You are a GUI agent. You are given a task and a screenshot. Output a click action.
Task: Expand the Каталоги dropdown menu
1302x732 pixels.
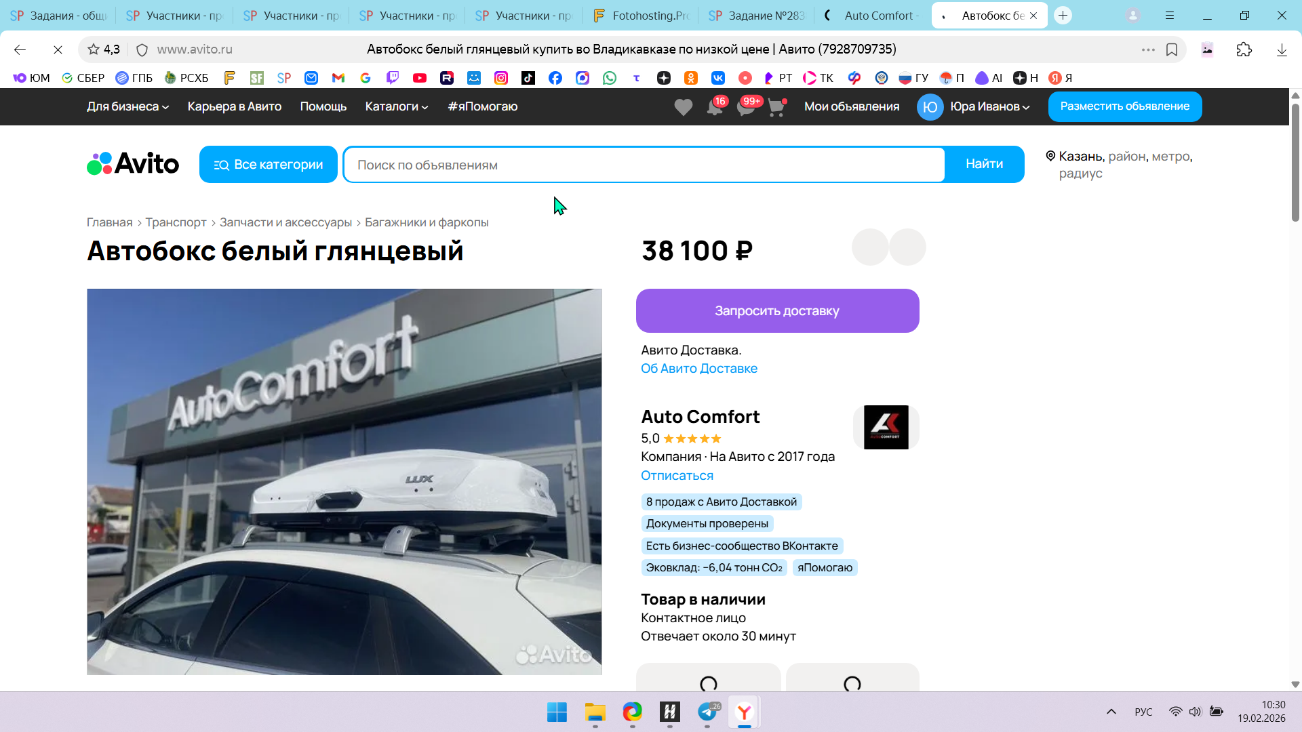click(397, 106)
